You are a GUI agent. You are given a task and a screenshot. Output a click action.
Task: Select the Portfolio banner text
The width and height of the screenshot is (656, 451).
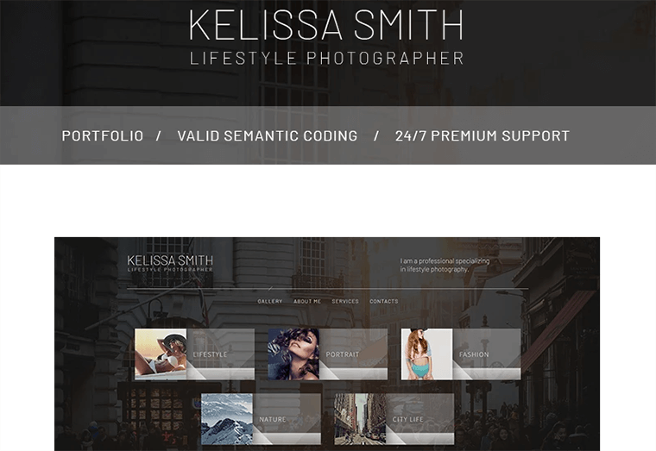click(103, 136)
